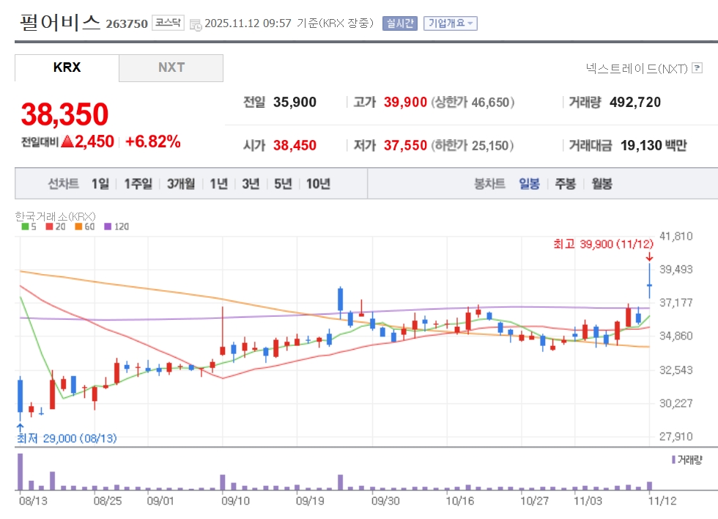Click the red 최고 high-price arrow marker
The height and width of the screenshot is (519, 718).
[x=649, y=256]
